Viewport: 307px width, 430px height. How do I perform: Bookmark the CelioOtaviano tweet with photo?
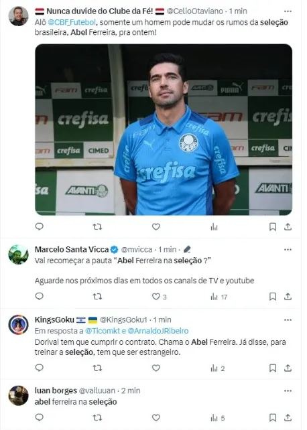click(272, 227)
